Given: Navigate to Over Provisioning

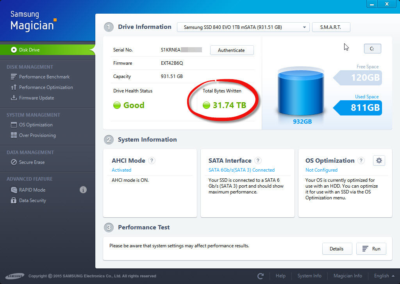Looking at the screenshot, I should click(x=37, y=135).
